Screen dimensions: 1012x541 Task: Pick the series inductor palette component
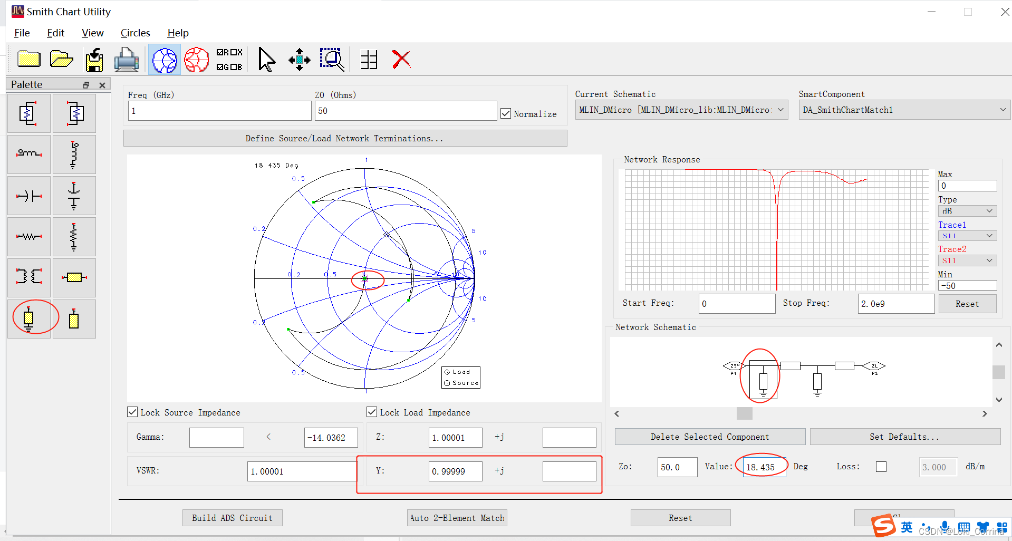29,154
